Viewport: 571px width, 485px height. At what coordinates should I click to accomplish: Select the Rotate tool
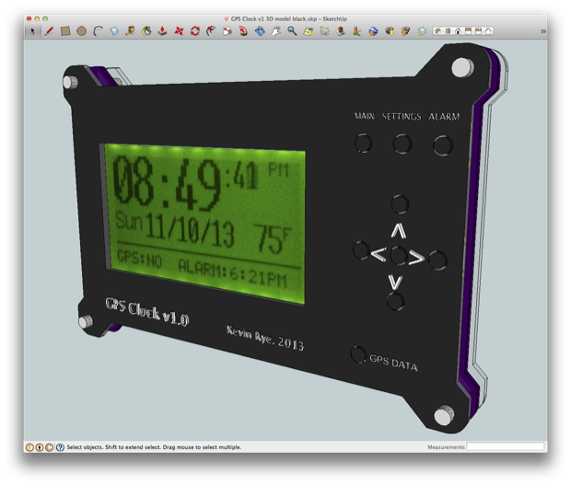tap(195, 31)
